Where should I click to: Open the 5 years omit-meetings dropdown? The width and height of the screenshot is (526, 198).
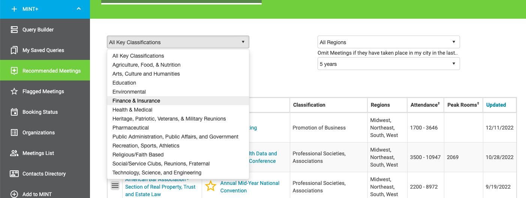(x=388, y=64)
